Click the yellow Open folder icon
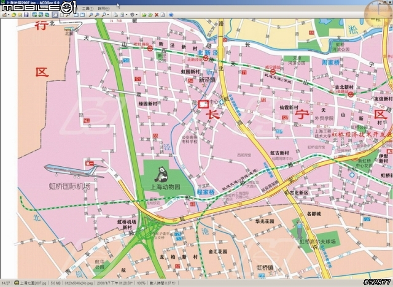Image resolution: width=393 pixels, height=287 pixels. tap(14, 15)
